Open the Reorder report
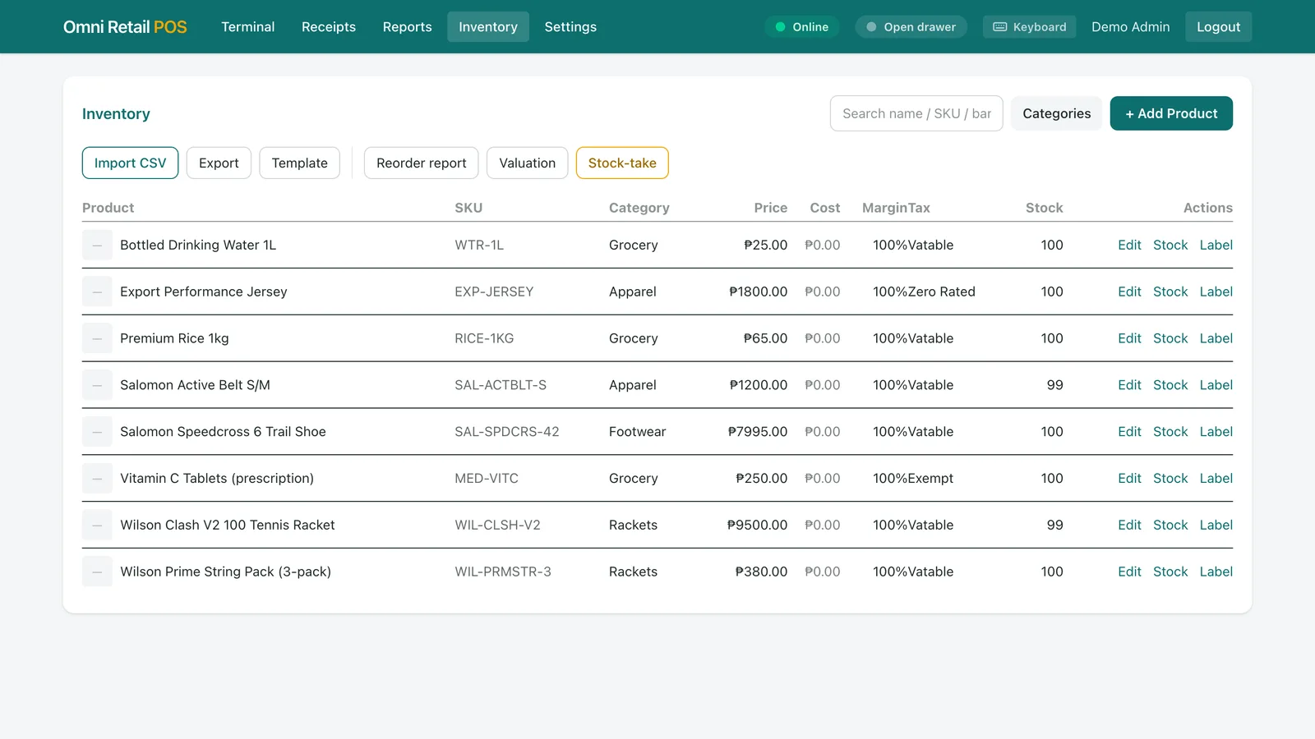Image resolution: width=1315 pixels, height=739 pixels. click(422, 163)
